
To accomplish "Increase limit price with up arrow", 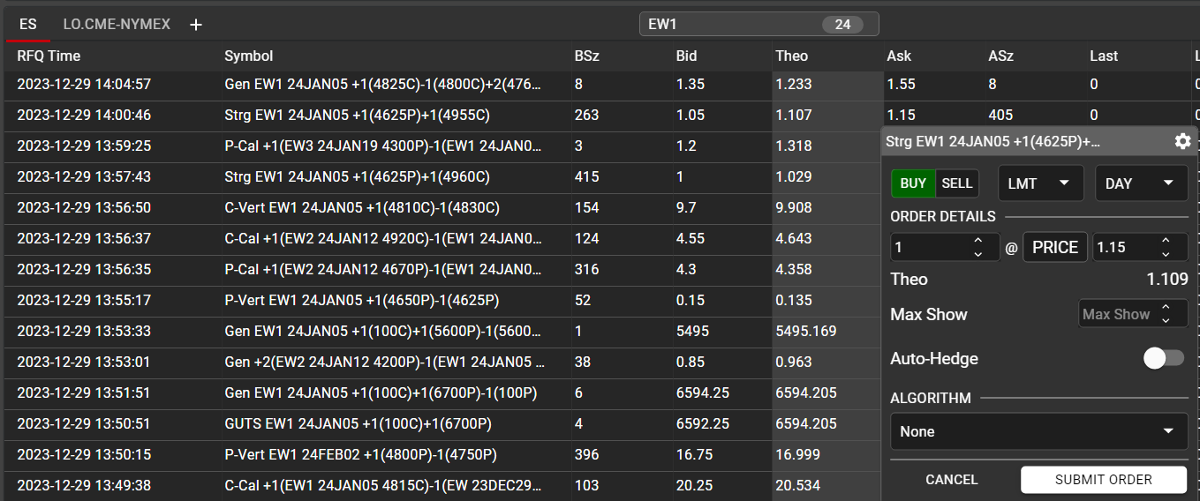I will [x=1166, y=241].
